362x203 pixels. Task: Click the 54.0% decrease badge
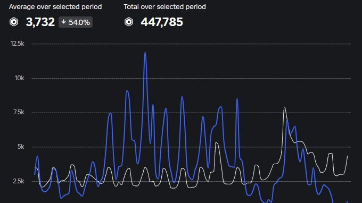pyautogui.click(x=76, y=22)
